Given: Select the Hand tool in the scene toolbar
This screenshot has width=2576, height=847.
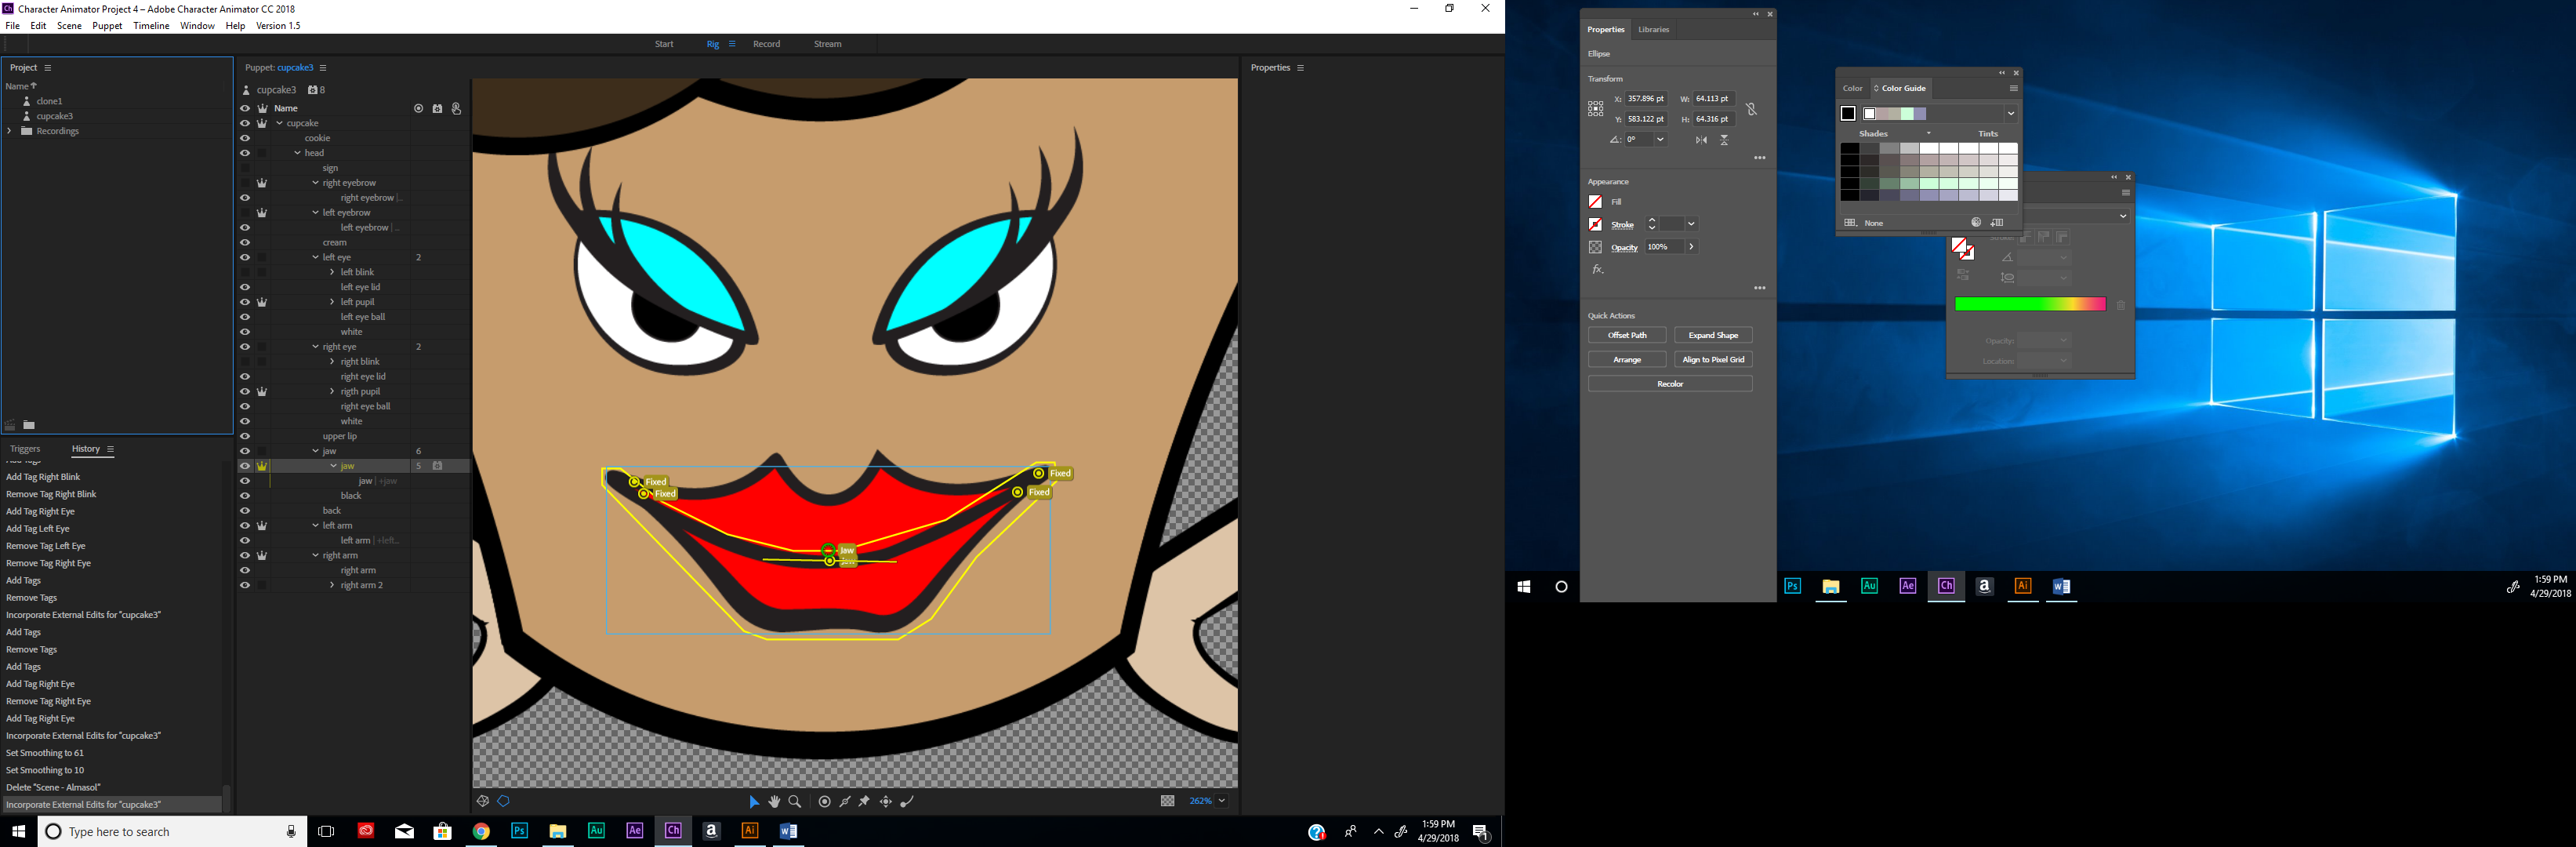Looking at the screenshot, I should tap(775, 801).
